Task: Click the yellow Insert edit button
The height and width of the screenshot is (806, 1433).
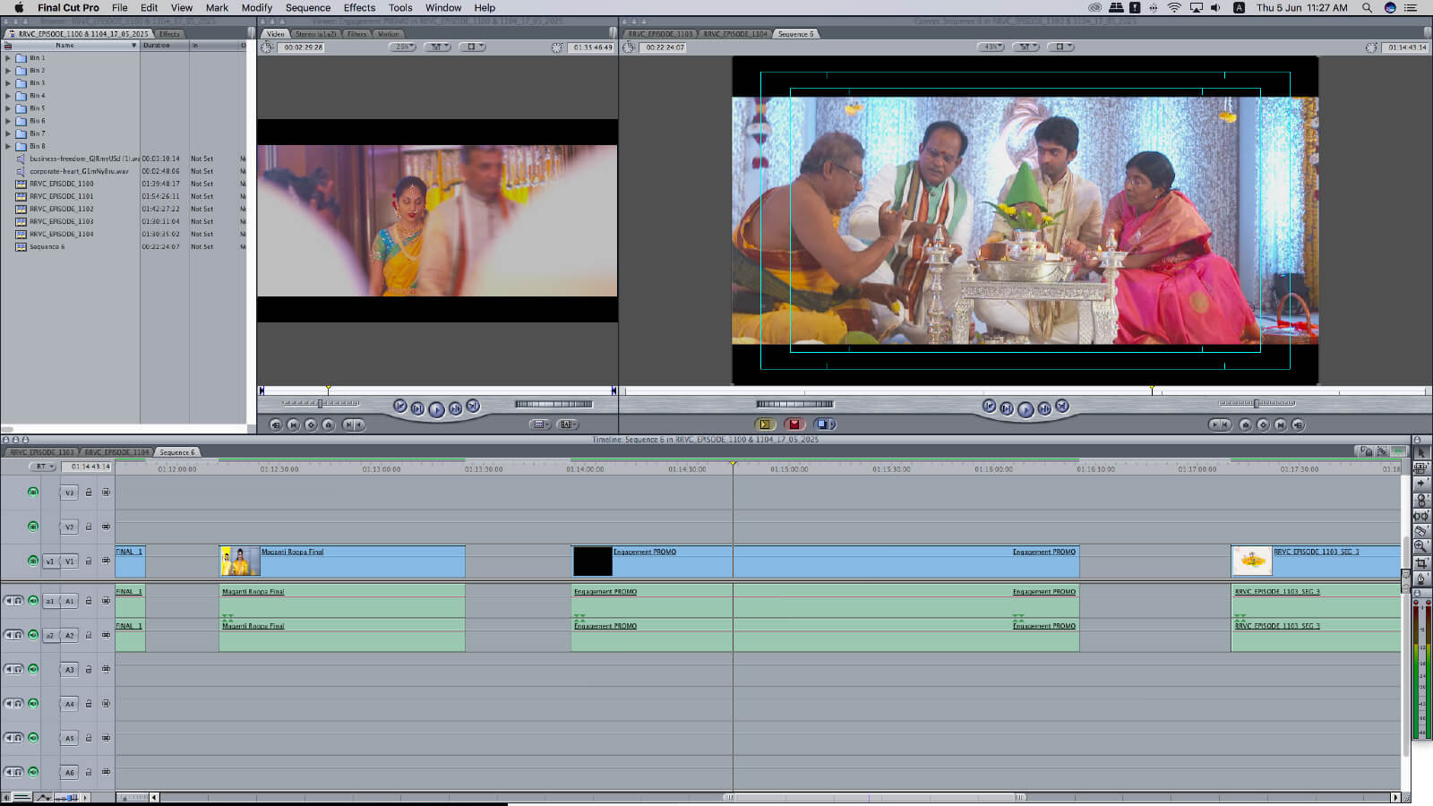Action: pyautogui.click(x=764, y=424)
